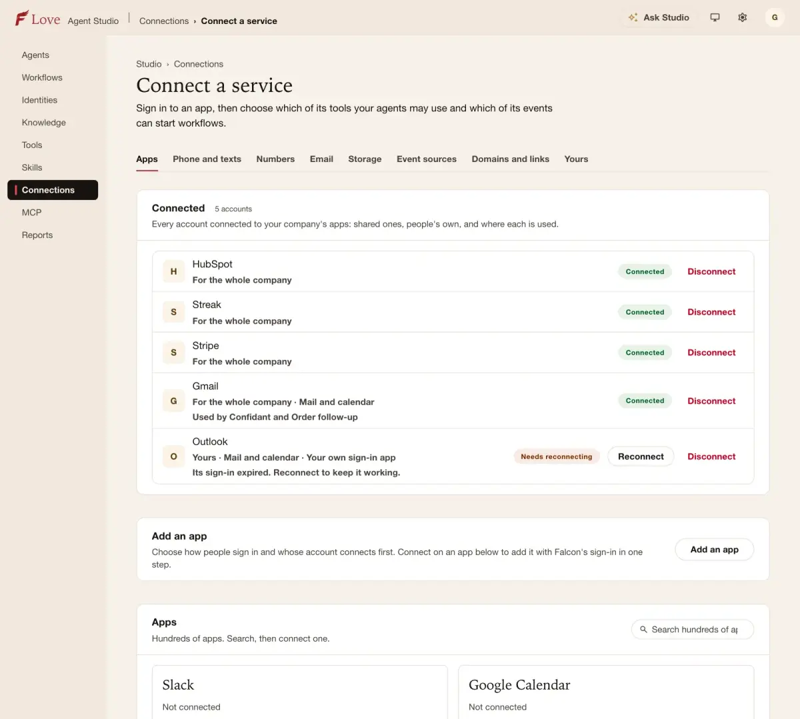Switch to Storage tab

click(x=365, y=159)
